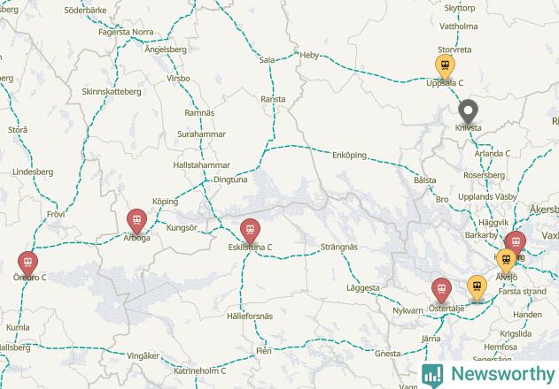This screenshot has height=389, width=559.
Task: Click the Enköping station label
Action: (349, 156)
